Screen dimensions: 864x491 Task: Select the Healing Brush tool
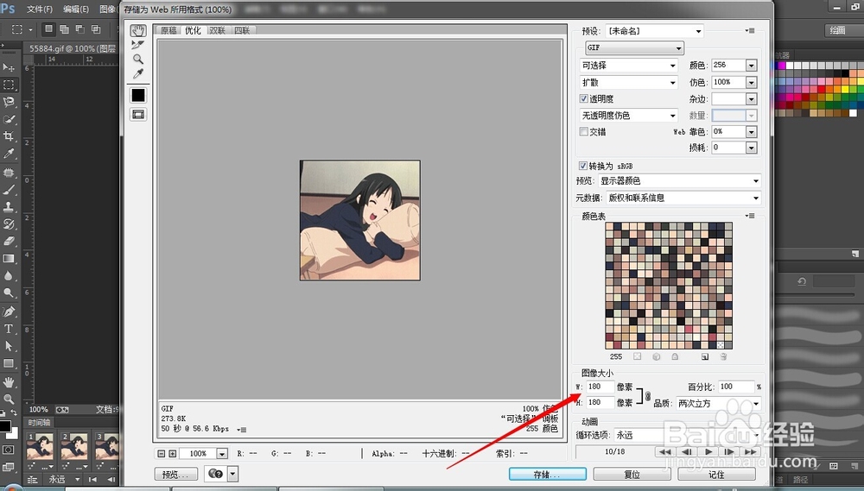coord(9,173)
